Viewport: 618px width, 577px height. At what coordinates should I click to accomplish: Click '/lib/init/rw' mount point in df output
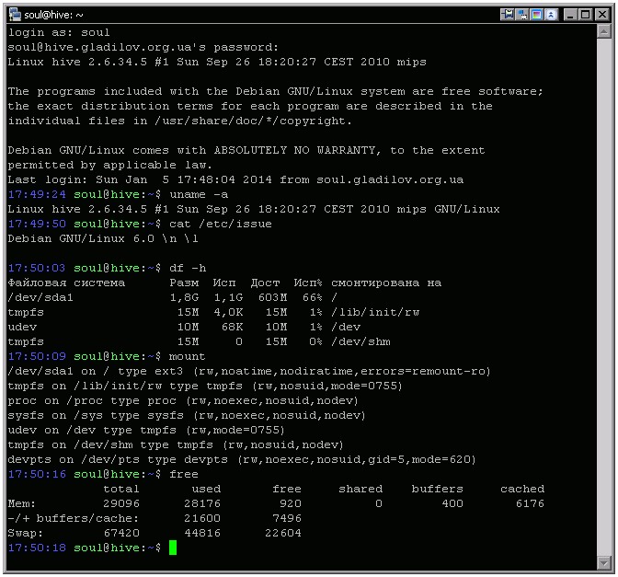(375, 312)
